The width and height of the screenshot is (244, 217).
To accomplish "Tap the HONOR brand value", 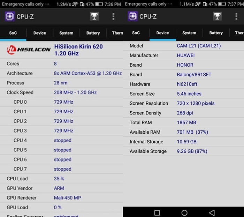I will click(185, 65).
